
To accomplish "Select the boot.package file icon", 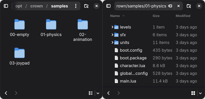I will 116,58.
